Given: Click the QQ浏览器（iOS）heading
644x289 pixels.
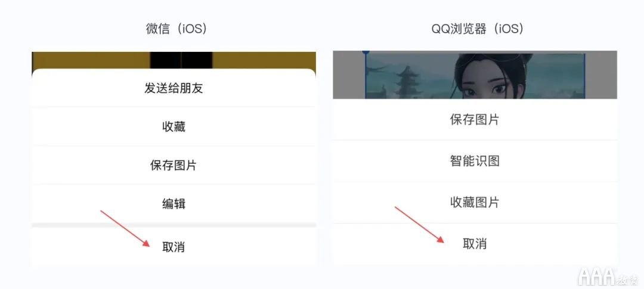Looking at the screenshot, I should tap(477, 29).
